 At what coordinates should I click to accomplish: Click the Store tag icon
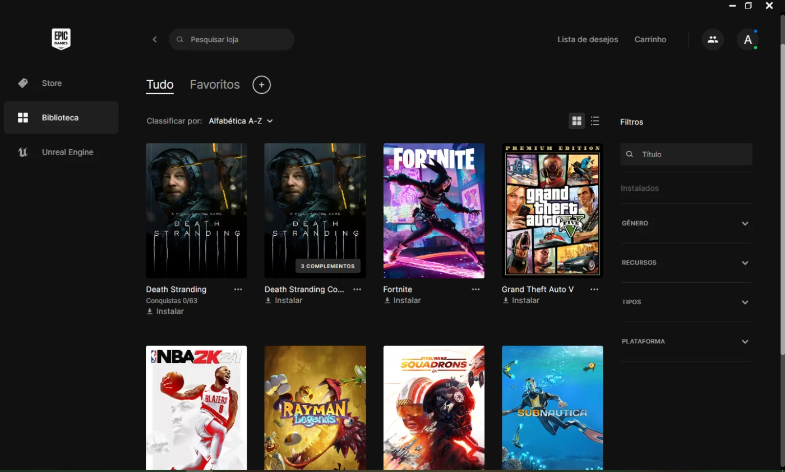[x=23, y=83]
